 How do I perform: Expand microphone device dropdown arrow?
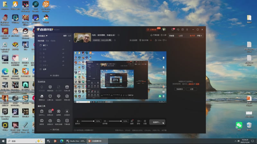tap(80, 121)
